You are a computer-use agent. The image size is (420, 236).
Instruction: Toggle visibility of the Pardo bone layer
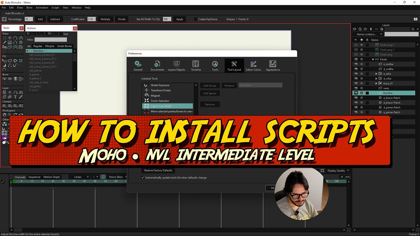(356, 59)
